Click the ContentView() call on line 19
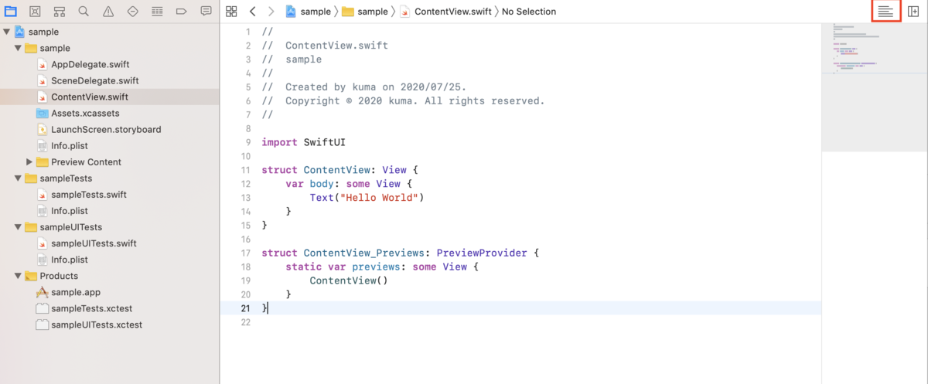This screenshot has width=928, height=384. point(349,280)
